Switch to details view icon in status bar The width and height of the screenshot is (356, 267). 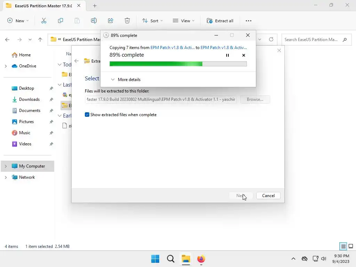(x=343, y=246)
